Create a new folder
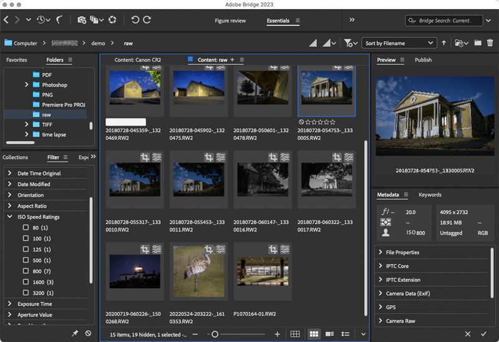This screenshot has height=342, width=499. tap(478, 42)
